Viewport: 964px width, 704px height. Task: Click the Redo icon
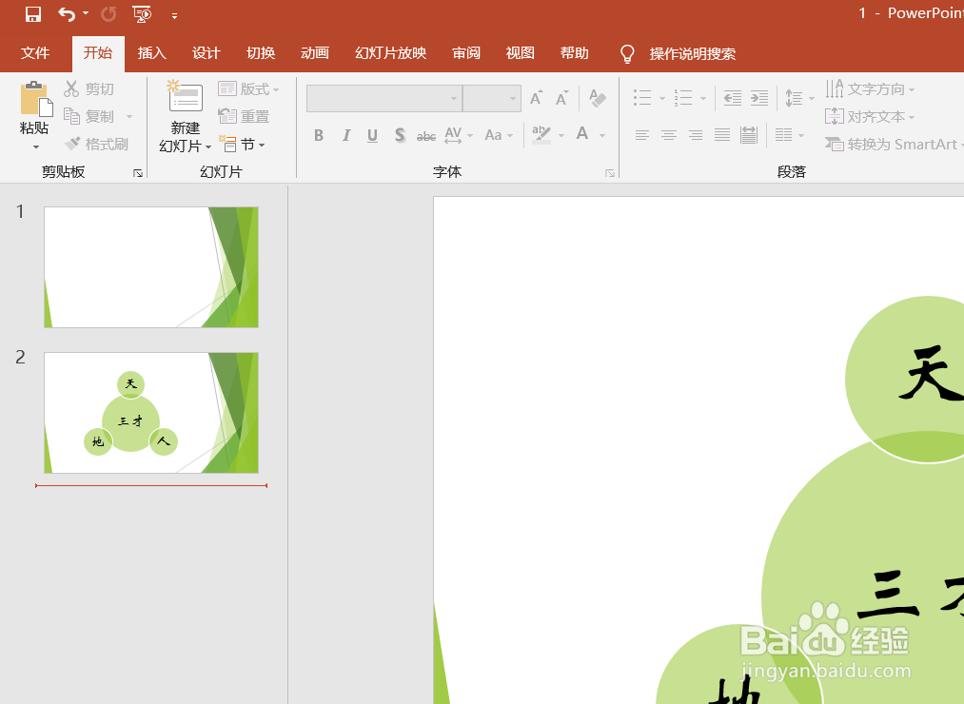(x=108, y=14)
